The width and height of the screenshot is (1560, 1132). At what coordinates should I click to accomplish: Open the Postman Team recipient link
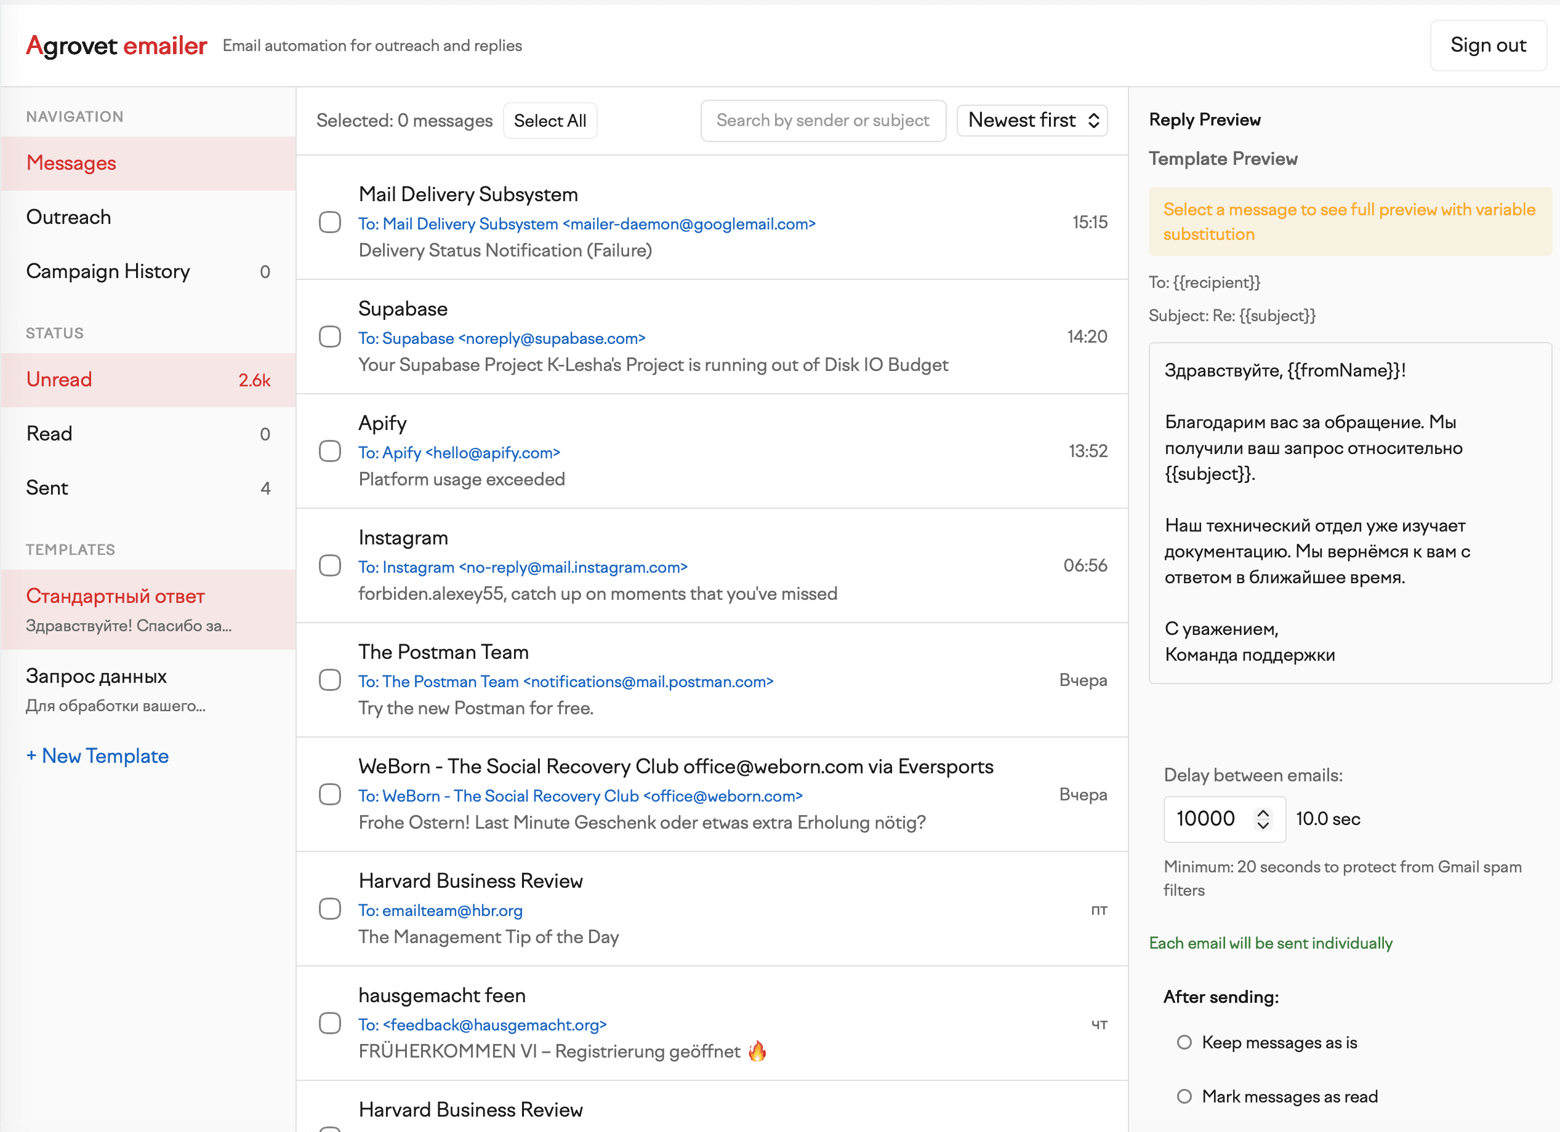point(565,681)
